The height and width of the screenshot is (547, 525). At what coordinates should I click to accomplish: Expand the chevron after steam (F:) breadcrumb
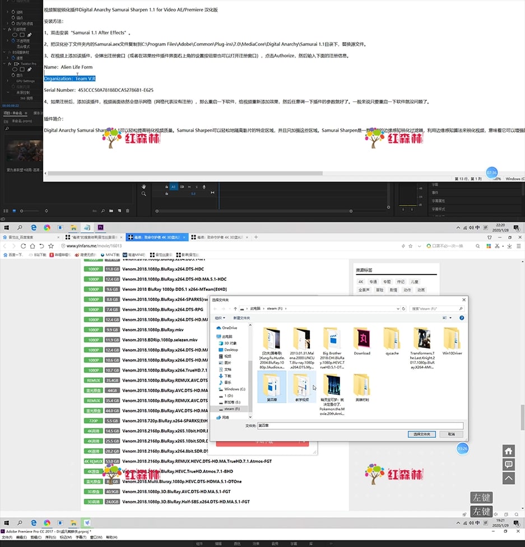[x=286, y=309]
